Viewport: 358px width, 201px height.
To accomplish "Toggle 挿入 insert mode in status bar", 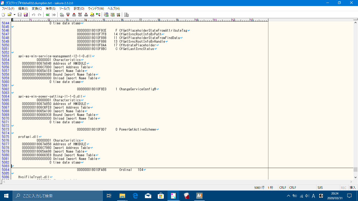I will point(353,188).
